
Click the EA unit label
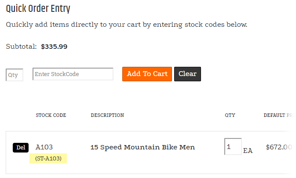click(248, 151)
